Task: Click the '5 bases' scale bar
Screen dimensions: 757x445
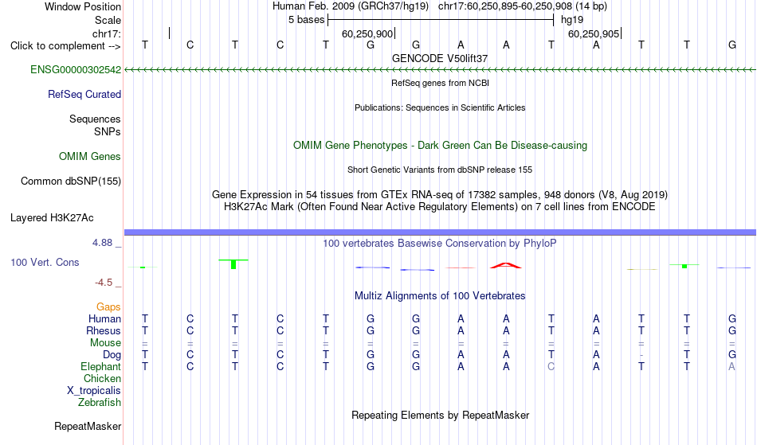Action: (441, 20)
